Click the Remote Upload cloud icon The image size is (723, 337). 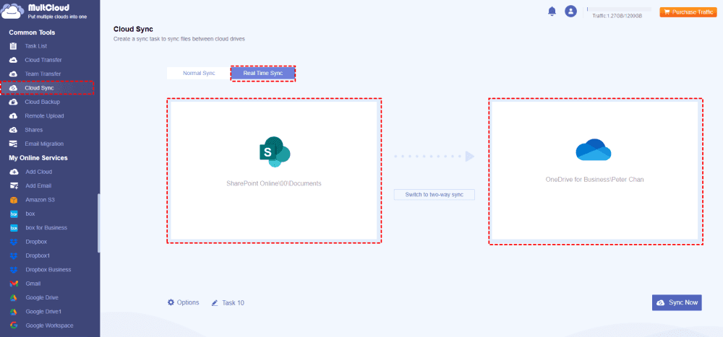[14, 116]
